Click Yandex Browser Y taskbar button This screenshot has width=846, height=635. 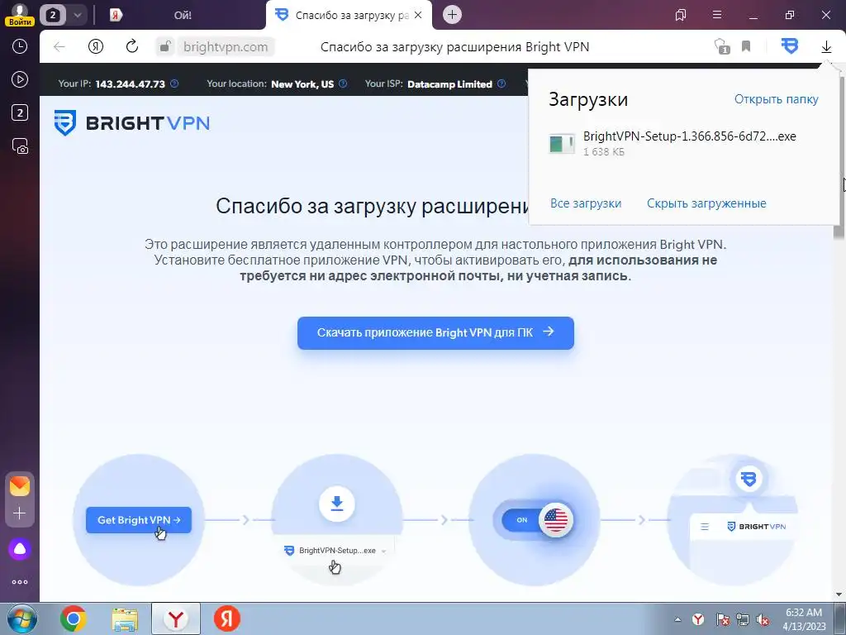(x=176, y=618)
